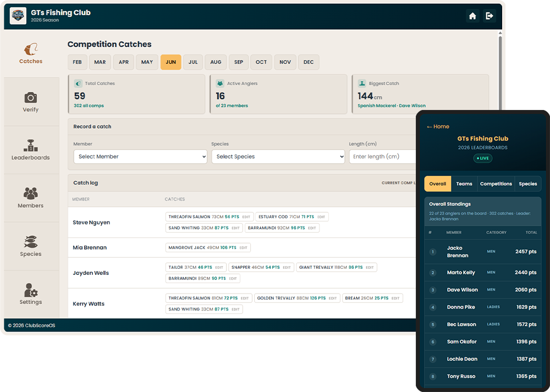Edit Steve Nguyen's Sand Whiting catch
The image size is (550, 392).
click(236, 228)
